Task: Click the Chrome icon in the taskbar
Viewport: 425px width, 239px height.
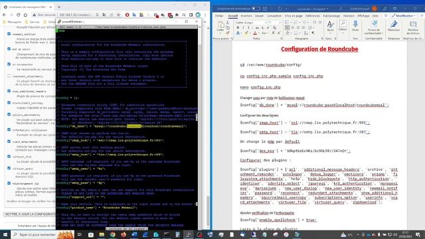Action: 112,234
